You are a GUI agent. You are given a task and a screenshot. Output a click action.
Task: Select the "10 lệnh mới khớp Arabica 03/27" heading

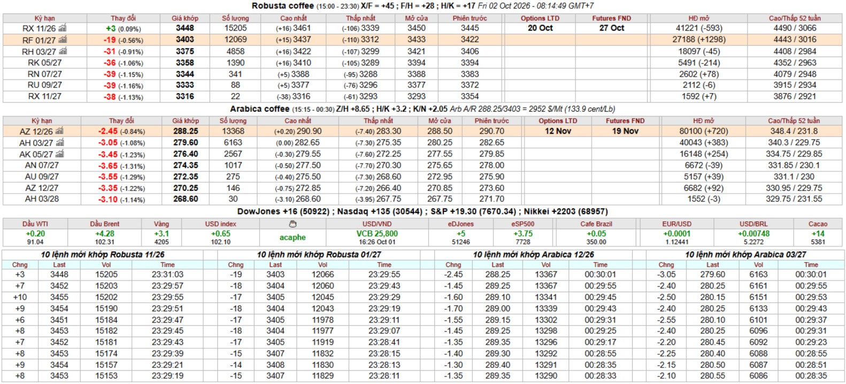pos(746,255)
